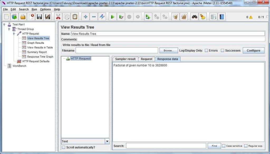270x154 pixels.
Task: Enable the Errors only checkbox
Action: tap(206, 51)
